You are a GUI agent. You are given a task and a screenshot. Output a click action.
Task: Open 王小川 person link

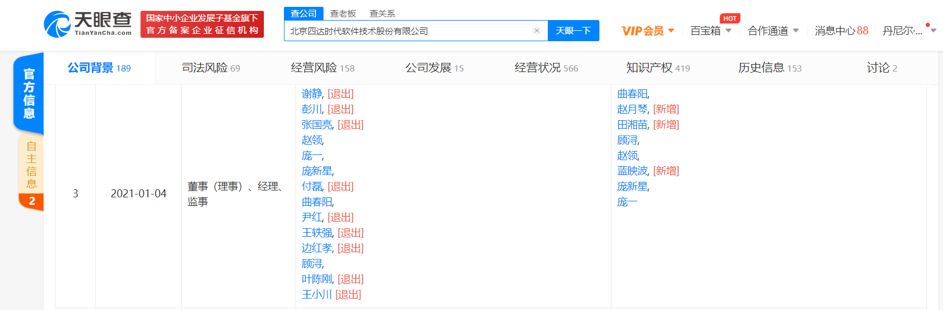(317, 295)
